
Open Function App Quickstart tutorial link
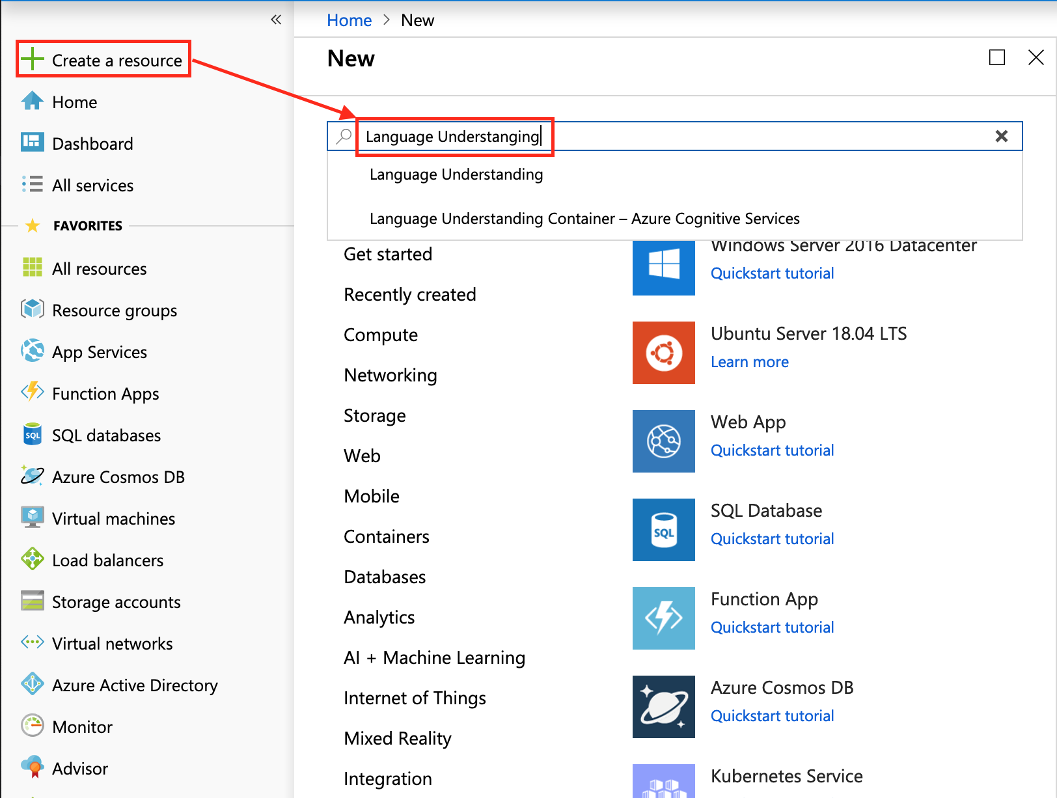click(x=772, y=627)
